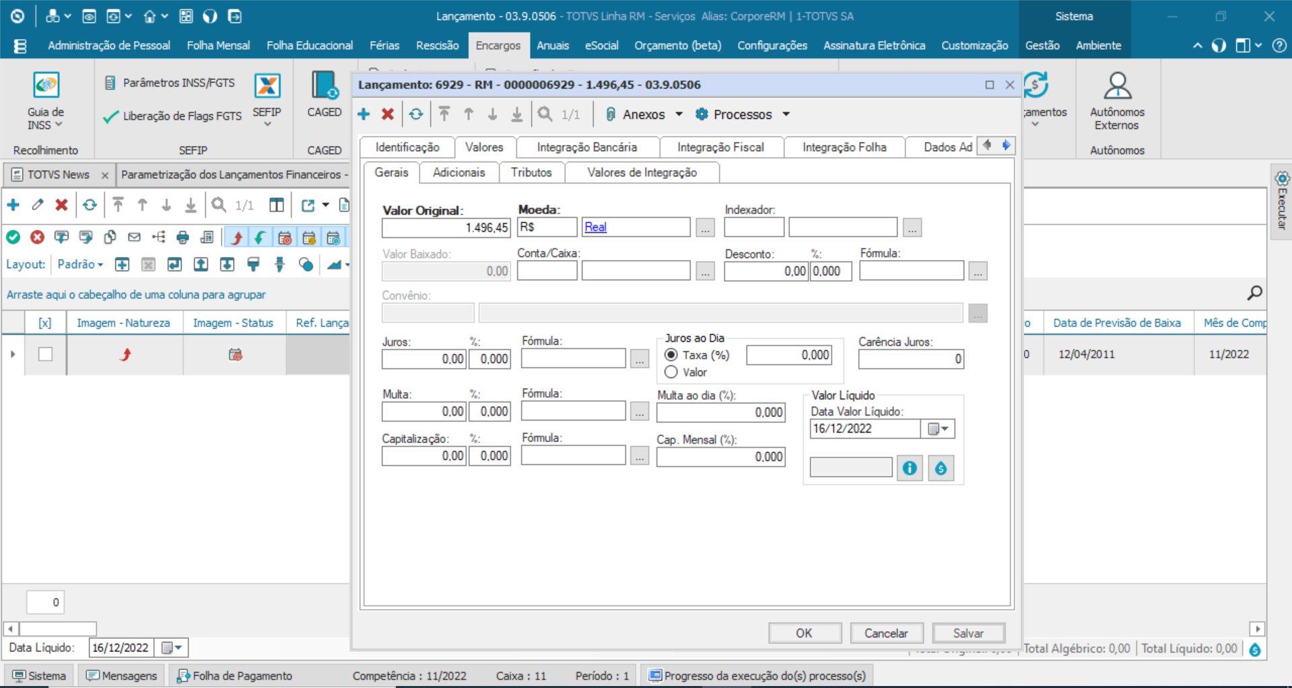Screen dimensions: 1292x688
Task: Edit item with pencil in background toolbar
Action: 38,205
